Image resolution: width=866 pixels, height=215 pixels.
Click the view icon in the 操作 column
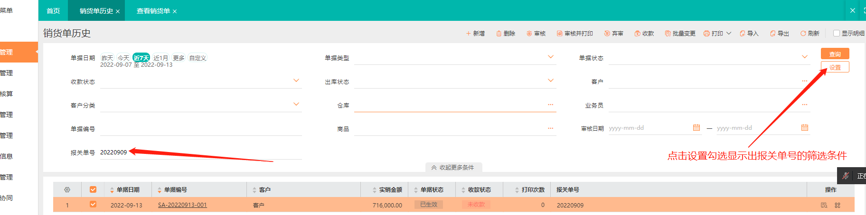point(824,205)
